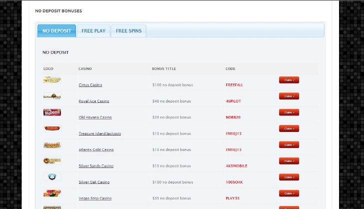Click the Silver Oak Casino logo

[x=52, y=177]
